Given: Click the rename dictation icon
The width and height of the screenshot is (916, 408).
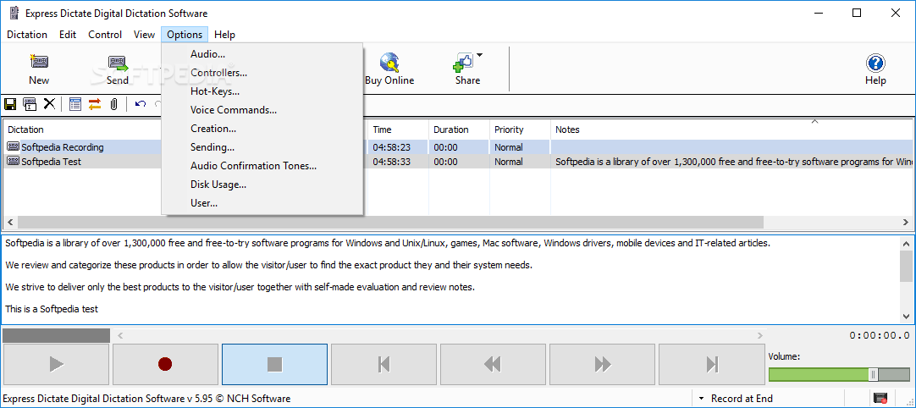Looking at the screenshot, I should (x=30, y=104).
